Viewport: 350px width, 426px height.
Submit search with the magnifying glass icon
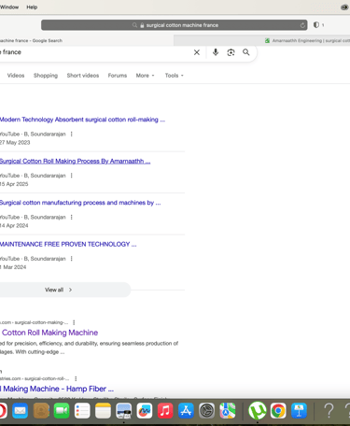[246, 52]
